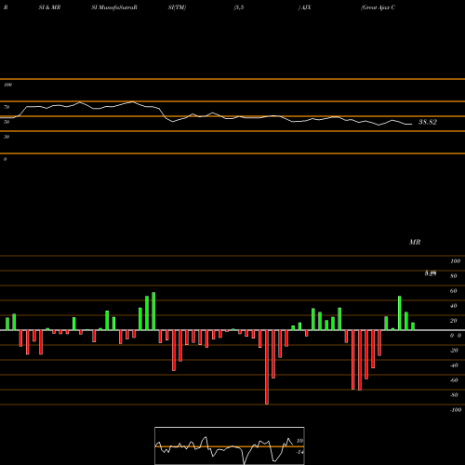Select the RSI axis label 100
This screenshot has width=465, height=465.
pos(7,85)
